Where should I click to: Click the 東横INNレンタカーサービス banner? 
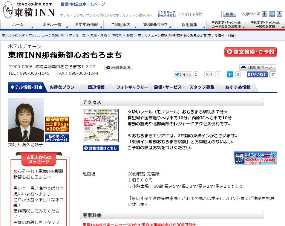[255, 158]
